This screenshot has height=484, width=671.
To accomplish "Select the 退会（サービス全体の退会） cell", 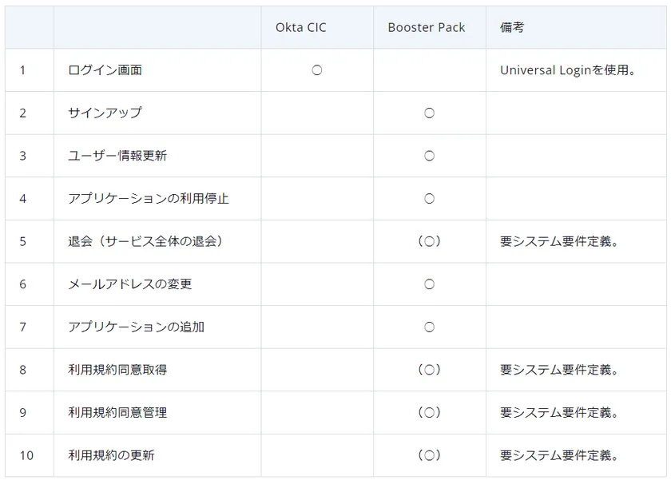I will (x=145, y=241).
